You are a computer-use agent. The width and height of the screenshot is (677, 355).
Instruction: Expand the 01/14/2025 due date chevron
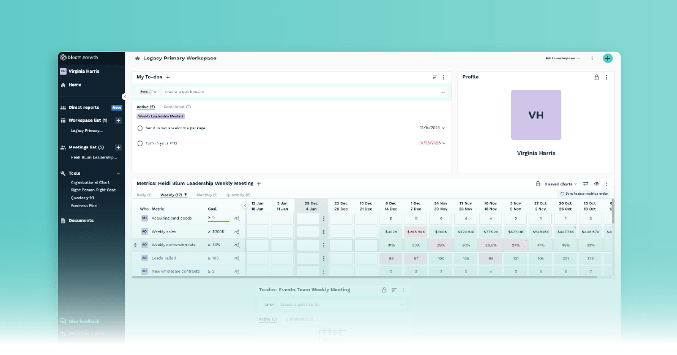click(x=443, y=128)
